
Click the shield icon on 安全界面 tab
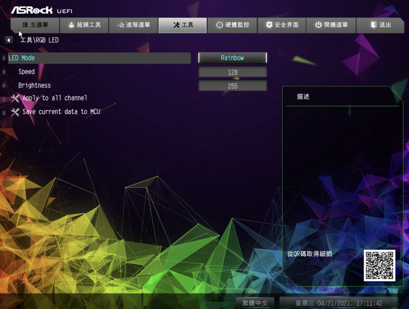pos(269,25)
